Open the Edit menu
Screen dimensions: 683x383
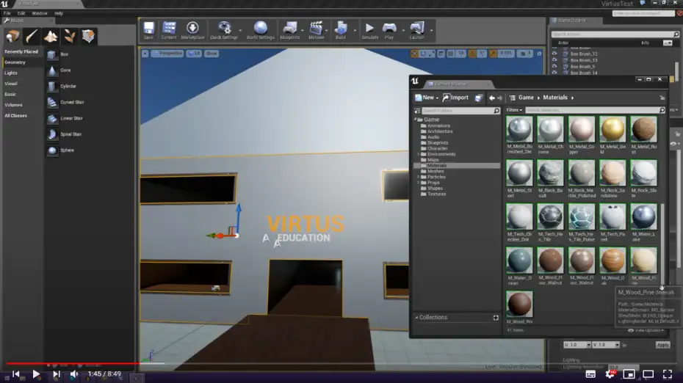(x=21, y=13)
